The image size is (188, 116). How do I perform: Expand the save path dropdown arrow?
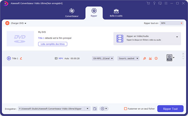pyautogui.click(x=87, y=109)
